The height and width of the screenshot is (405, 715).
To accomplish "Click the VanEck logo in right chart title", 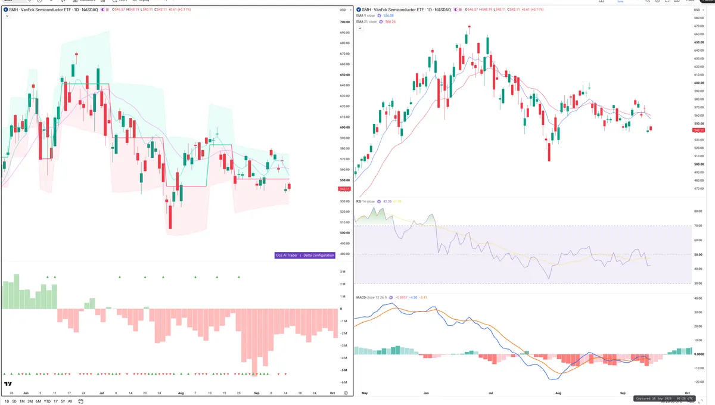I will [x=359, y=10].
